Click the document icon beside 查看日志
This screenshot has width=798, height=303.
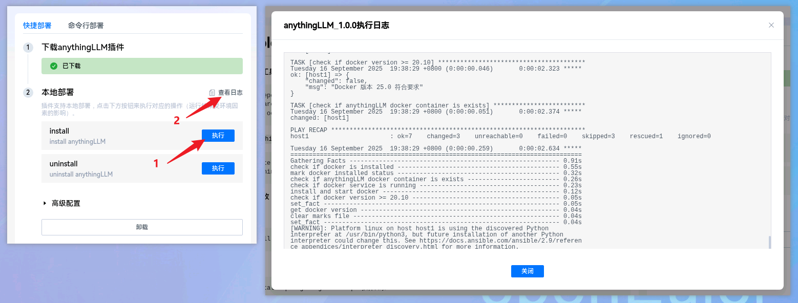pos(212,93)
